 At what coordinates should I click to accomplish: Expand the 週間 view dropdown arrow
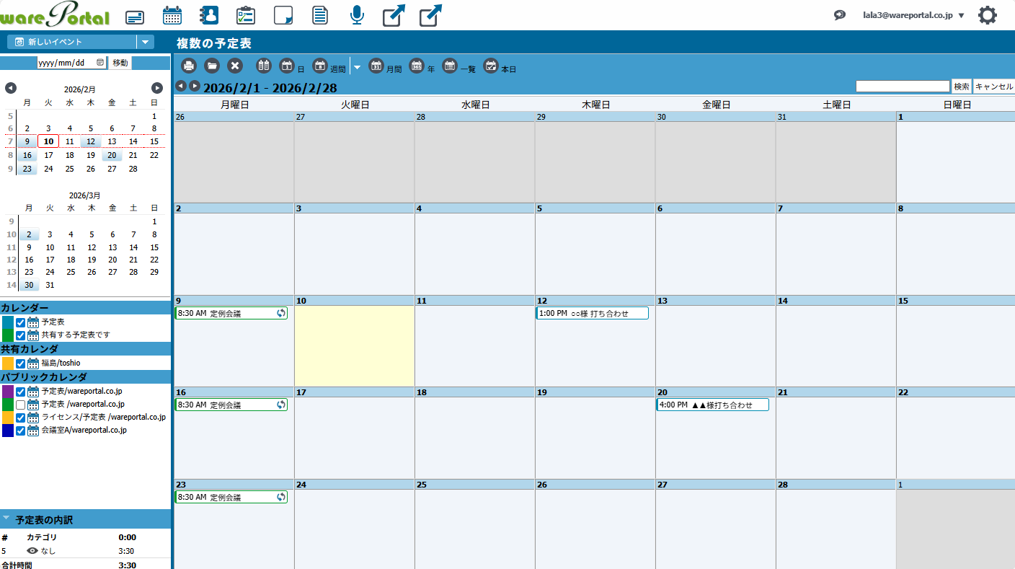tap(357, 66)
